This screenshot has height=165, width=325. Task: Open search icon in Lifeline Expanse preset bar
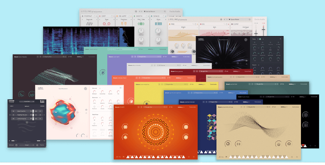click(x=165, y=12)
